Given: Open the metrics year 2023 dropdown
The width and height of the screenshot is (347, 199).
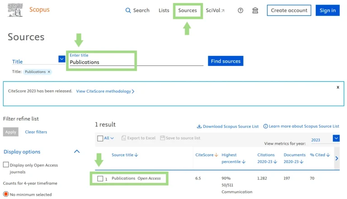Looking at the screenshot, I should click(336, 139).
